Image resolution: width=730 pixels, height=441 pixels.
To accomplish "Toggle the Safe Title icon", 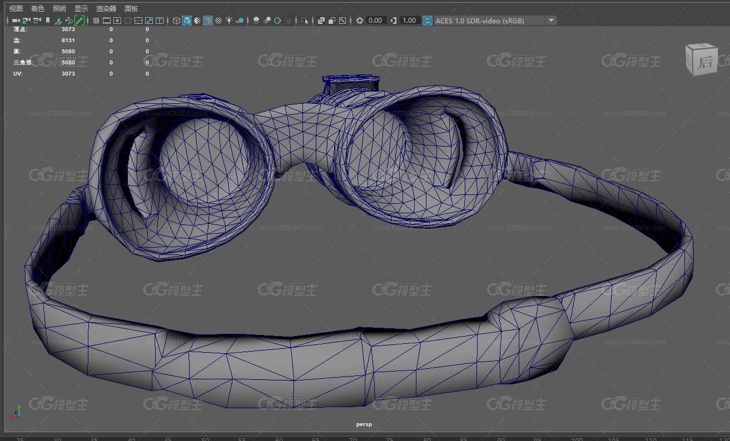I will [x=160, y=21].
